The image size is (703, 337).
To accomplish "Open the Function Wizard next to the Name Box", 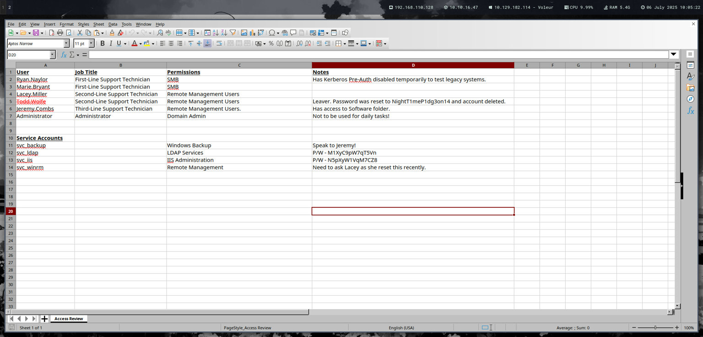I will pos(64,55).
